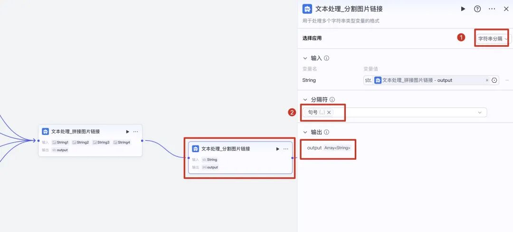Open more menu on 分割图片链接 node
Viewport: 513px width, 232px height.
click(x=286, y=149)
